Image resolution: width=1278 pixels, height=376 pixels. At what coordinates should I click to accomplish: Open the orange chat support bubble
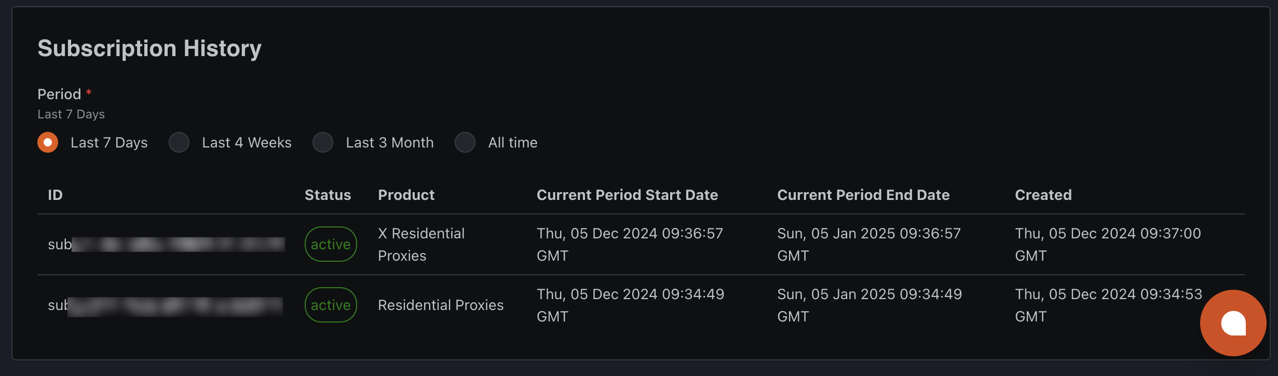pos(1233,323)
